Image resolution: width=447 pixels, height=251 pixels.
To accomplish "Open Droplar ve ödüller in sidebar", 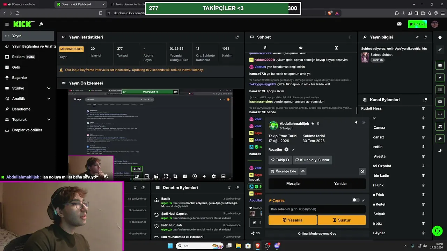I will pos(28,130).
